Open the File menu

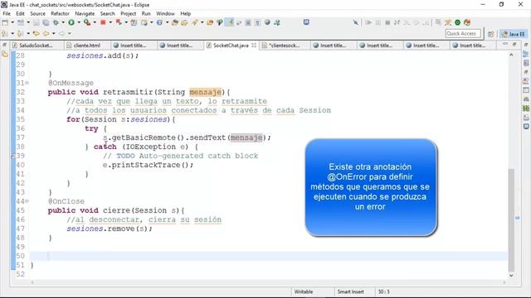coord(7,13)
